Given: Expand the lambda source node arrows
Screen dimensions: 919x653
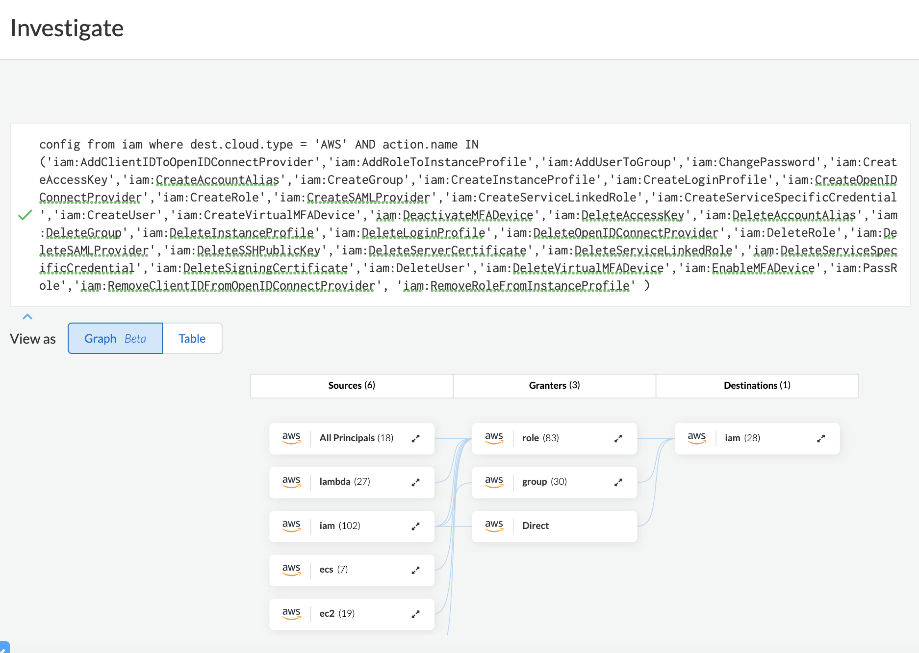Looking at the screenshot, I should [x=415, y=482].
